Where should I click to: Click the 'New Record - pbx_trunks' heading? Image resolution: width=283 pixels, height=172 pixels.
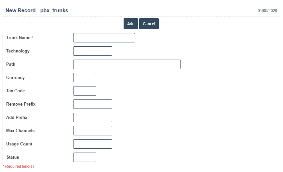tap(37, 11)
